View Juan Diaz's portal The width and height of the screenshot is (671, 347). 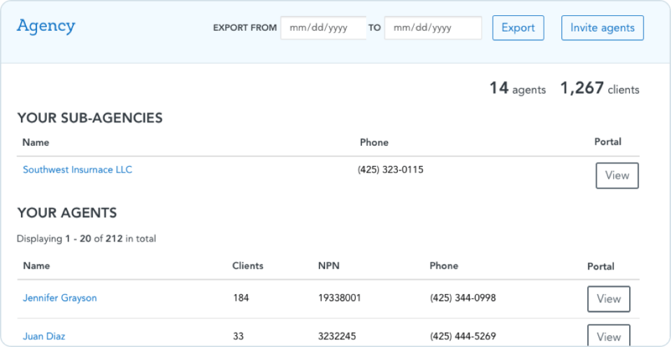point(608,336)
